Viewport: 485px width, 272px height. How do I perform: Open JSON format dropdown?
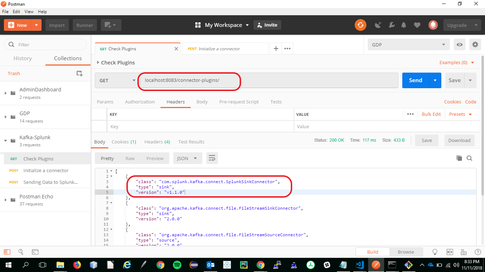pos(187,158)
